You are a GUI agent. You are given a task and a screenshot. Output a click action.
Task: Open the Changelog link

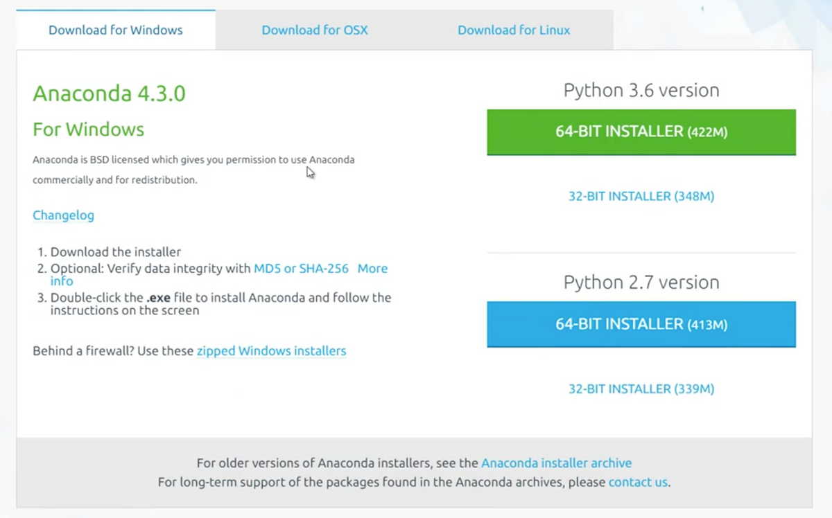(x=63, y=215)
